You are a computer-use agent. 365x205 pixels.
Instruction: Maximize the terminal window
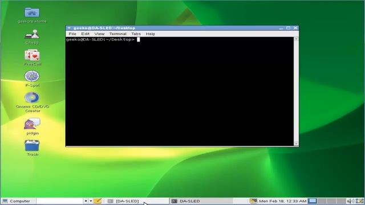[288, 28]
